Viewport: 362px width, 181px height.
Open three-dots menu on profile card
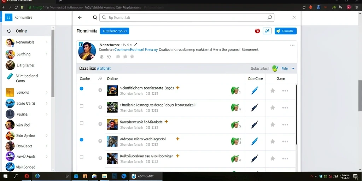coord(292,45)
